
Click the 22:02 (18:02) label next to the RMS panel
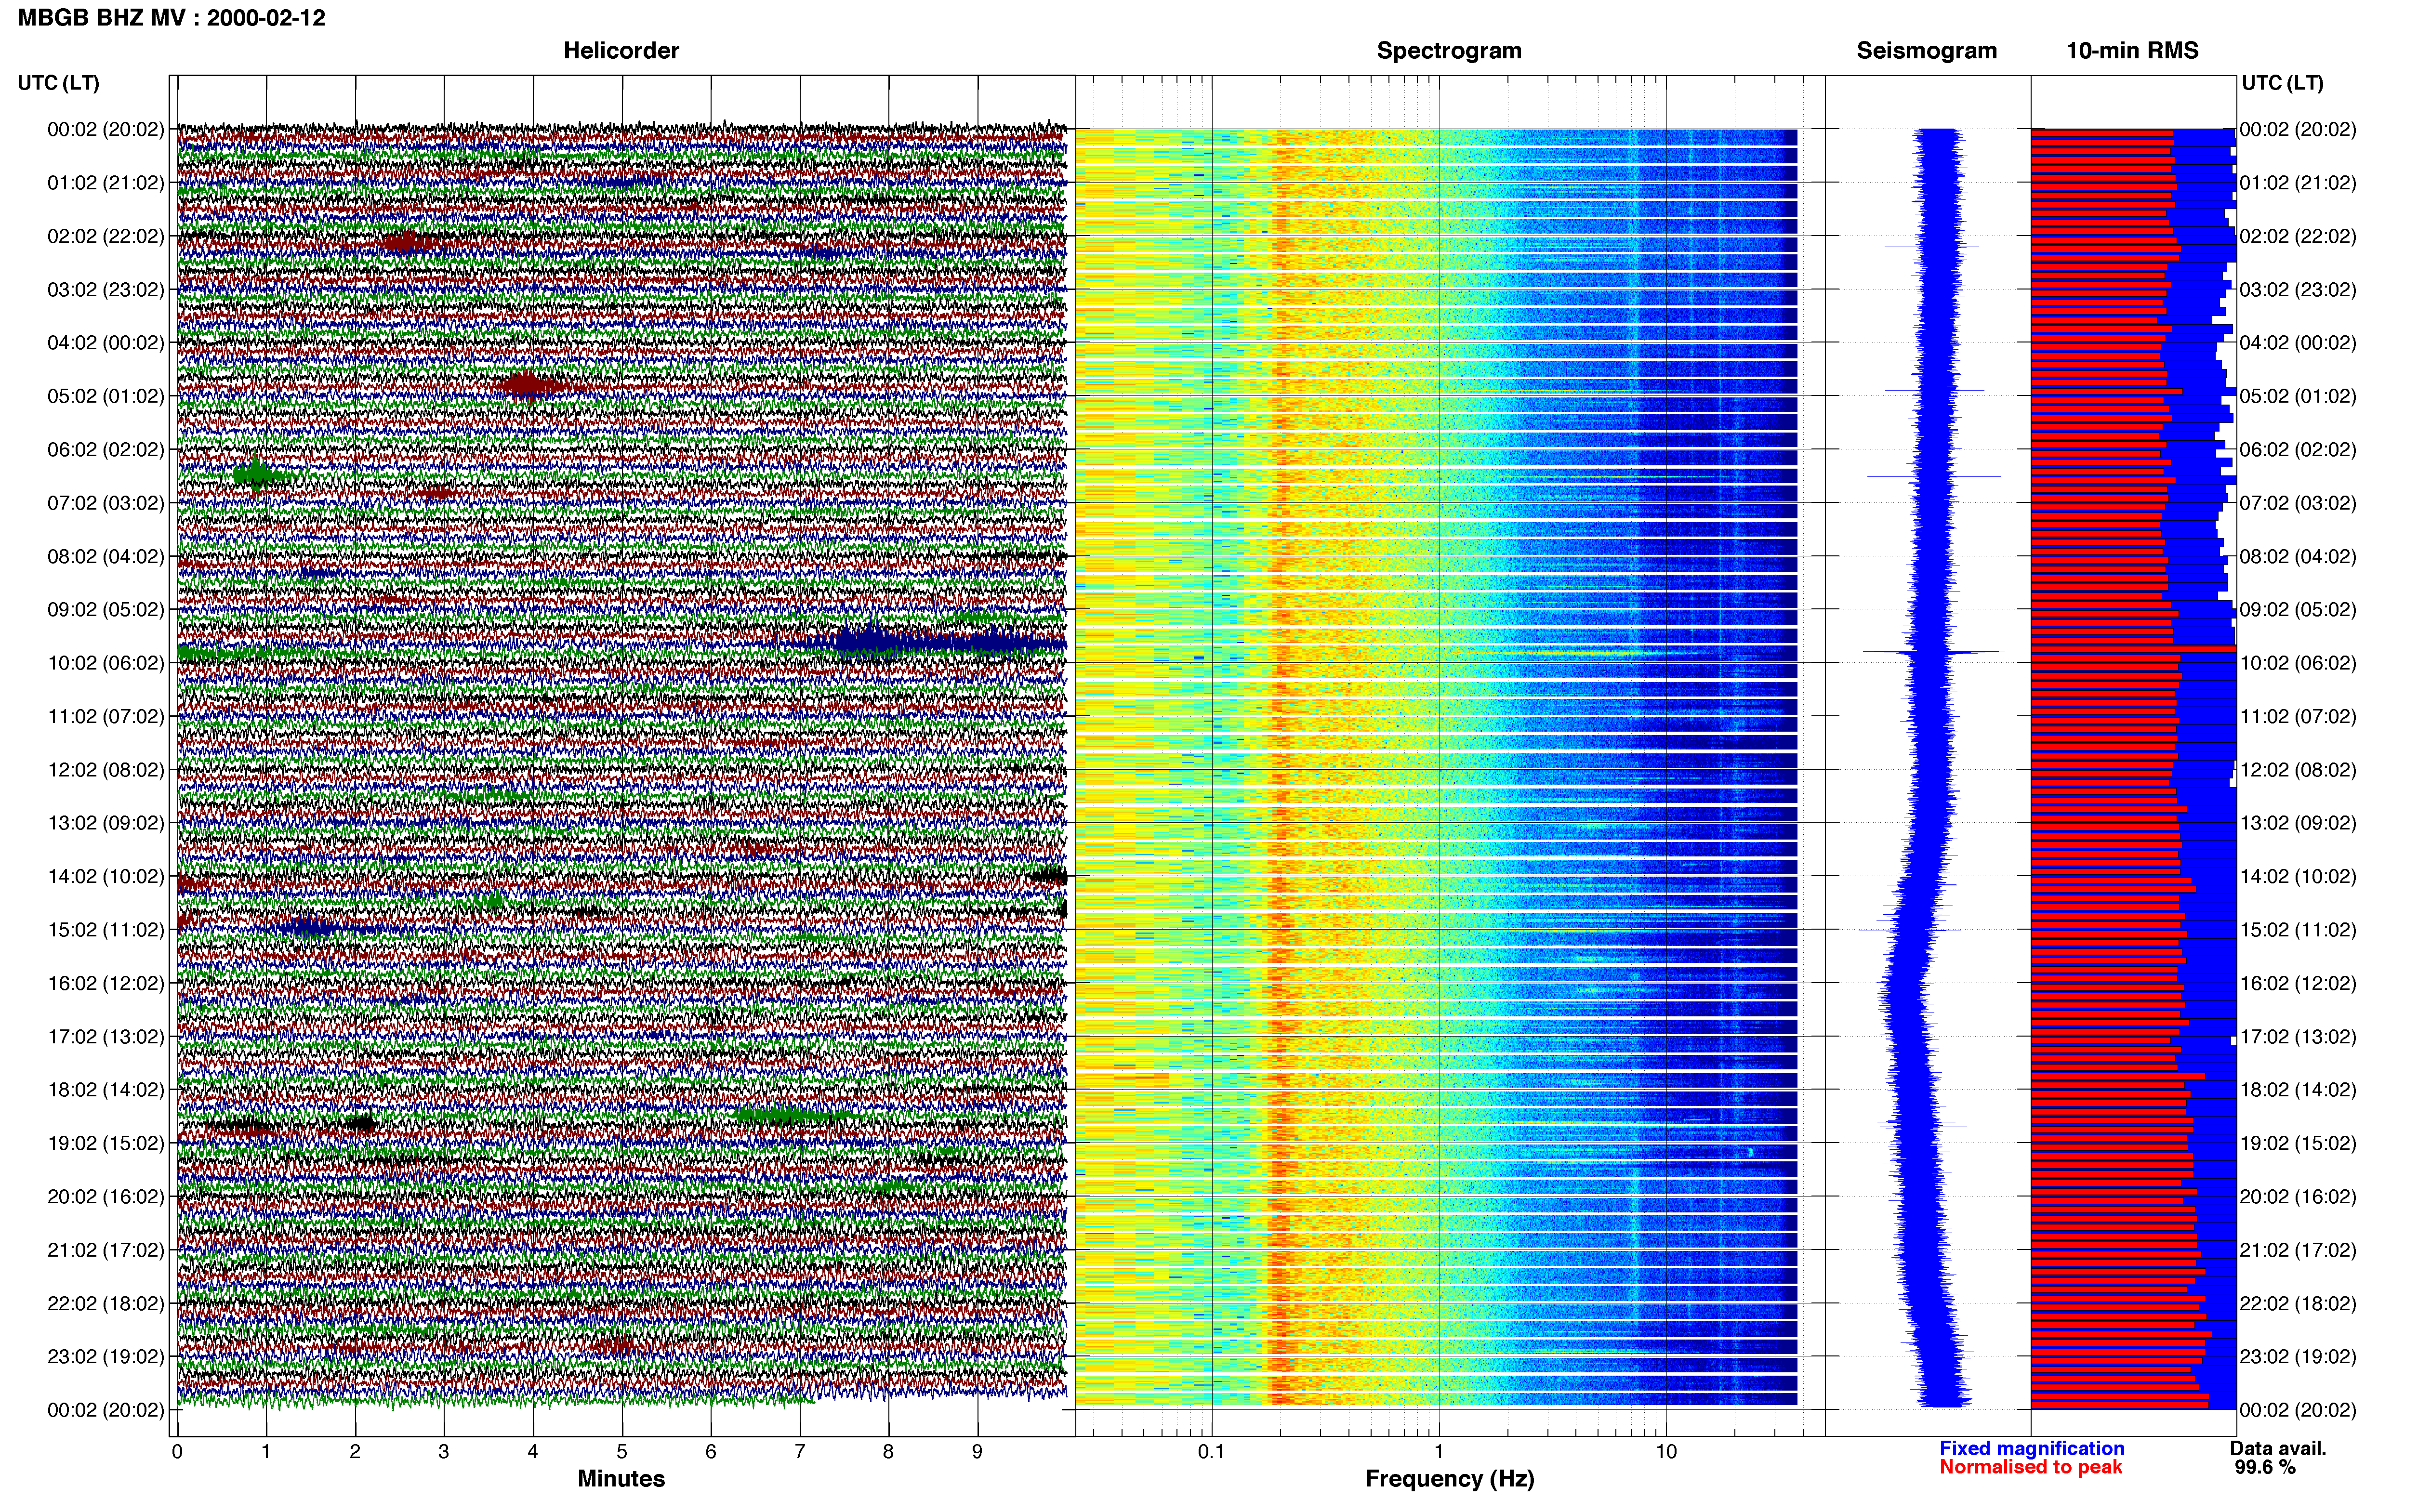pos(2298,1304)
